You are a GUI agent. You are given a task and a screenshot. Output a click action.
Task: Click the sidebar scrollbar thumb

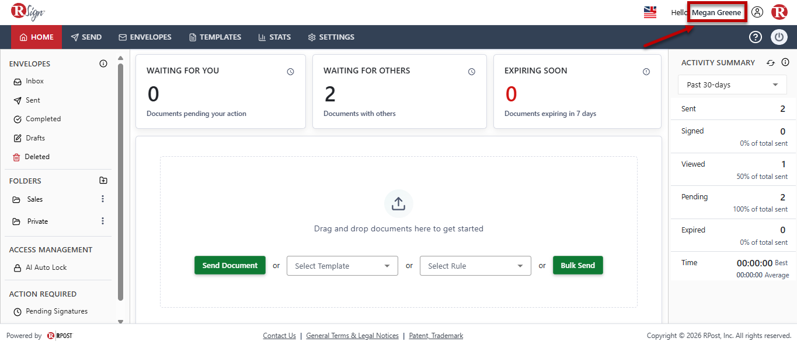pyautogui.click(x=120, y=182)
